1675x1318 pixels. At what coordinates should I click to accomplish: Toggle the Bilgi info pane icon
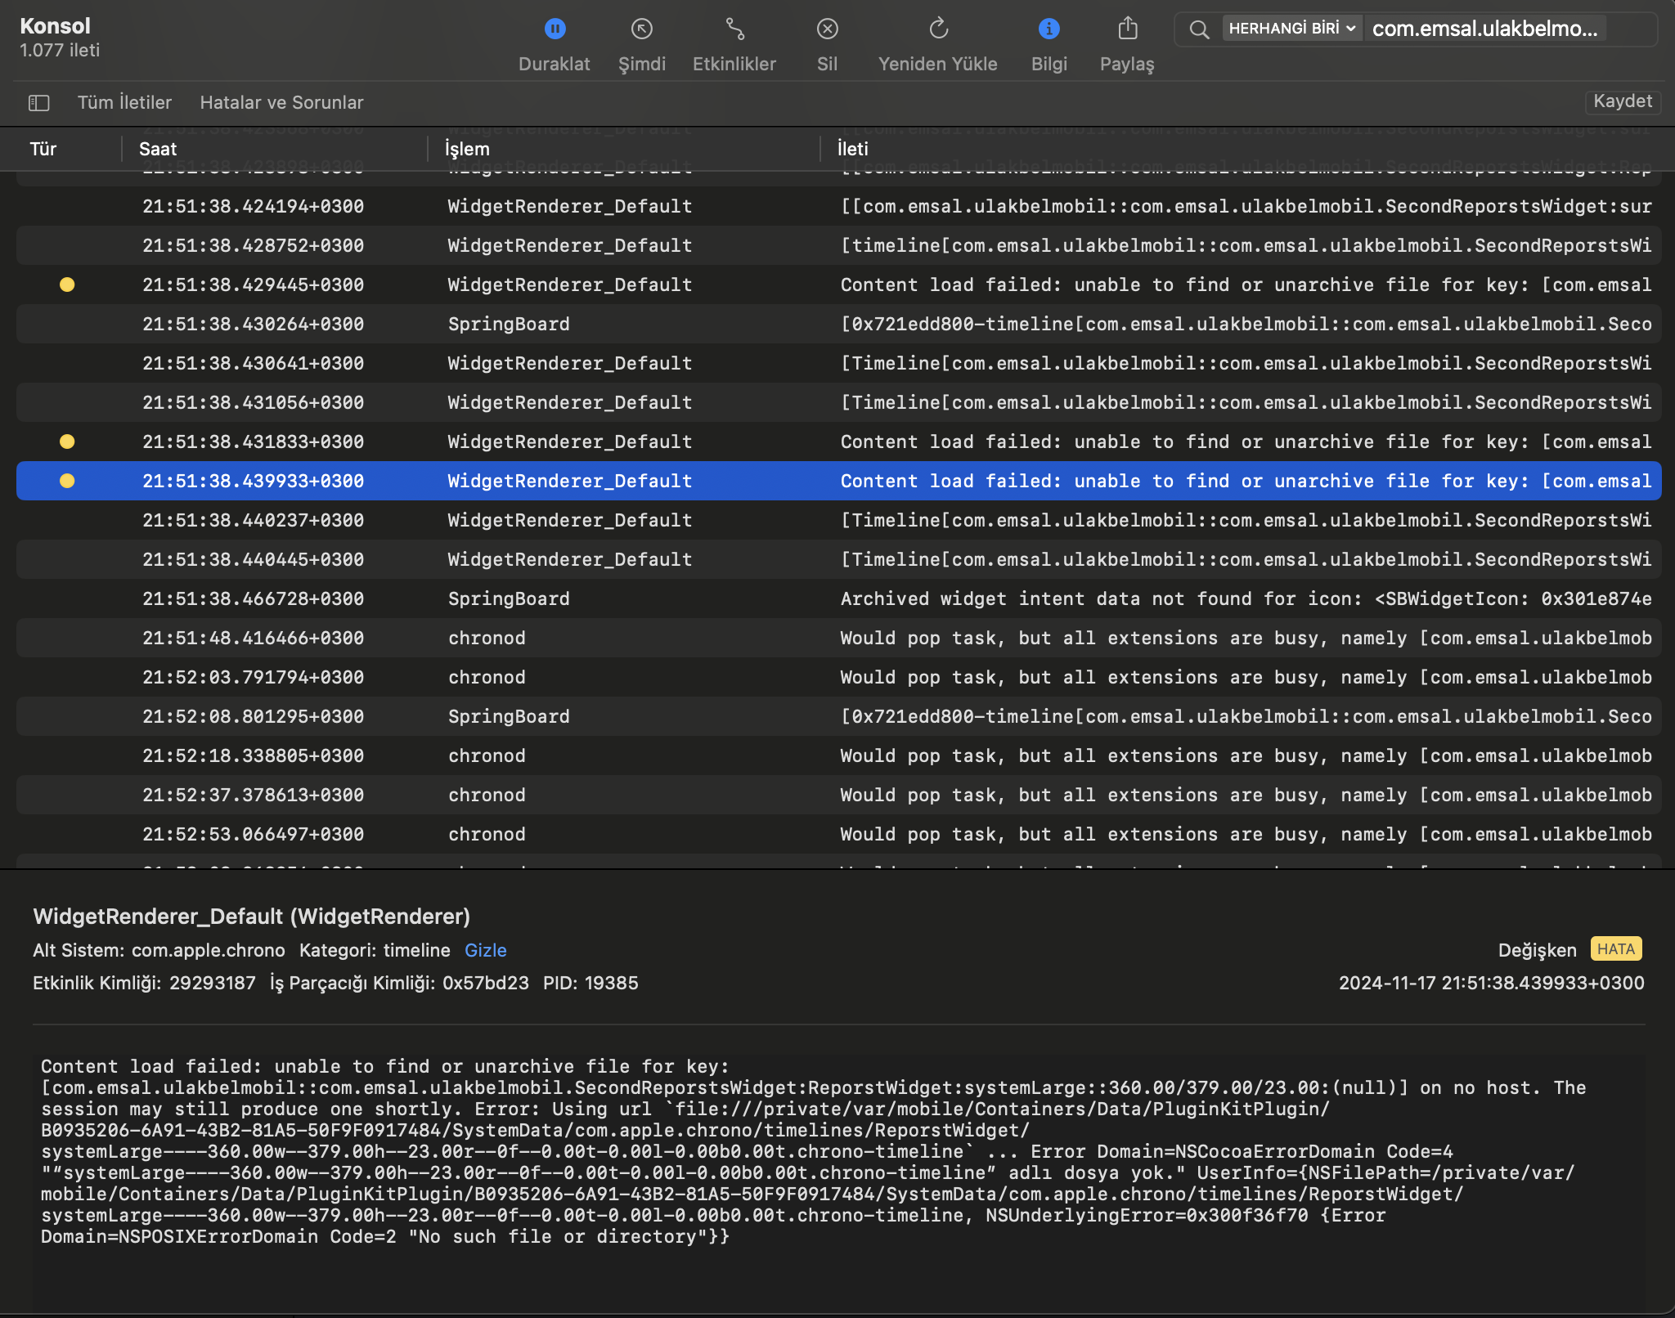coord(1049,29)
